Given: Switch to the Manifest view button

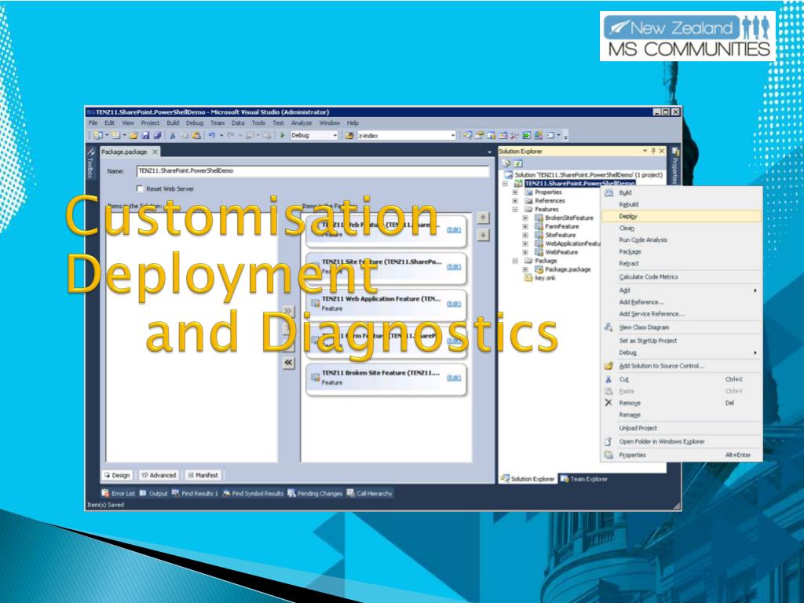Looking at the screenshot, I should 203,475.
